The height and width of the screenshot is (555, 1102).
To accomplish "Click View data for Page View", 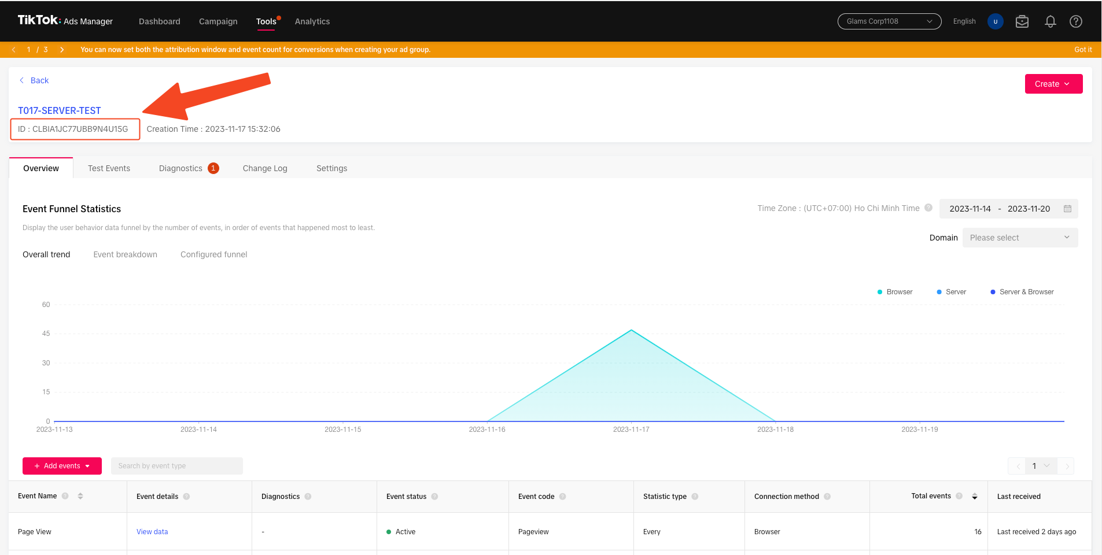I will (152, 532).
